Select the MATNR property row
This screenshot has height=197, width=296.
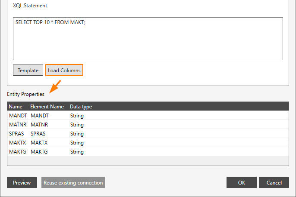[x=148, y=124]
